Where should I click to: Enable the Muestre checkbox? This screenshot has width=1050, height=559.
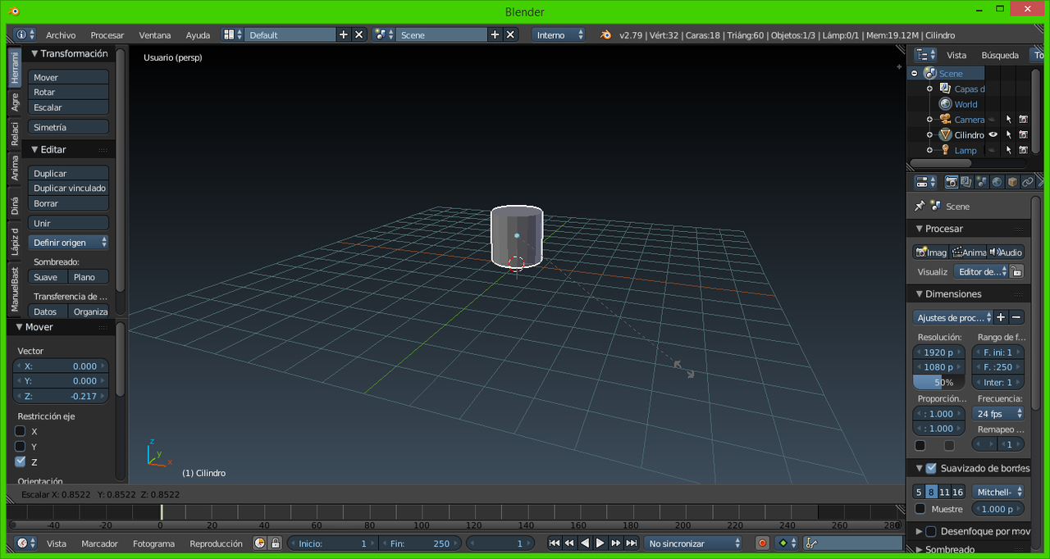point(920,509)
